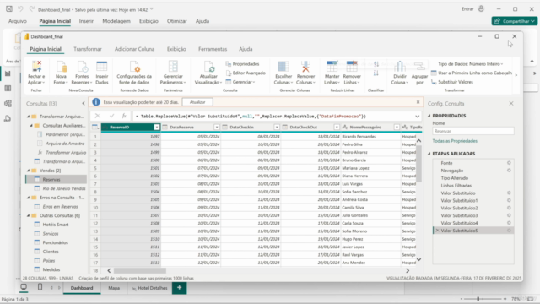This screenshot has height=304, width=540.
Task: Switch to Adicionar Coluna tab
Action: 134,49
